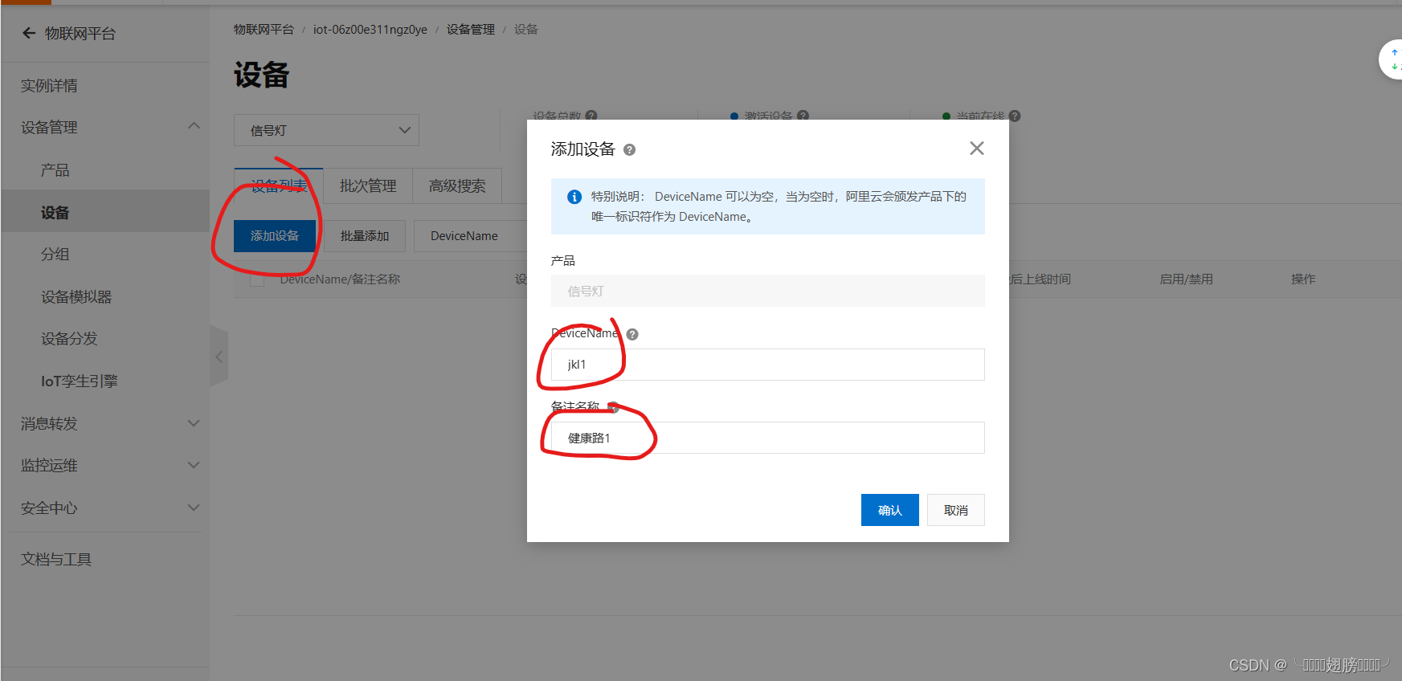The width and height of the screenshot is (1402, 681).
Task: Expand the 监控运维 sidebar section
Action: tap(194, 465)
